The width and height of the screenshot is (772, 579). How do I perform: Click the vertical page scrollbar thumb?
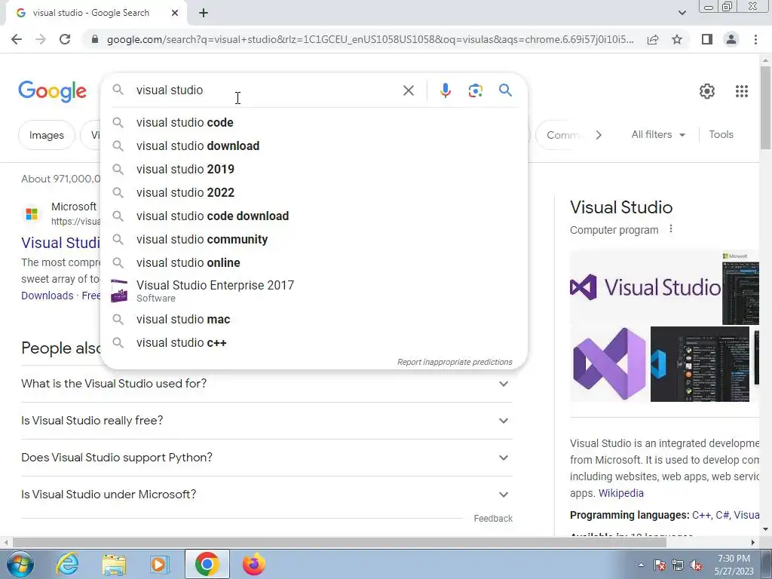click(765, 107)
